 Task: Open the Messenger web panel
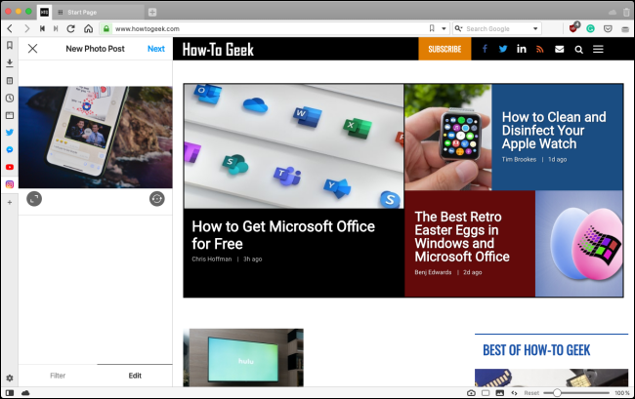[10, 149]
